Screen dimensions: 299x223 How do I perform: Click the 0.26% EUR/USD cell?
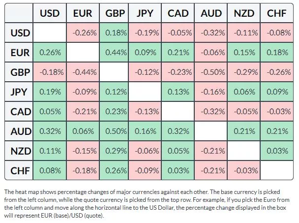tap(50, 52)
